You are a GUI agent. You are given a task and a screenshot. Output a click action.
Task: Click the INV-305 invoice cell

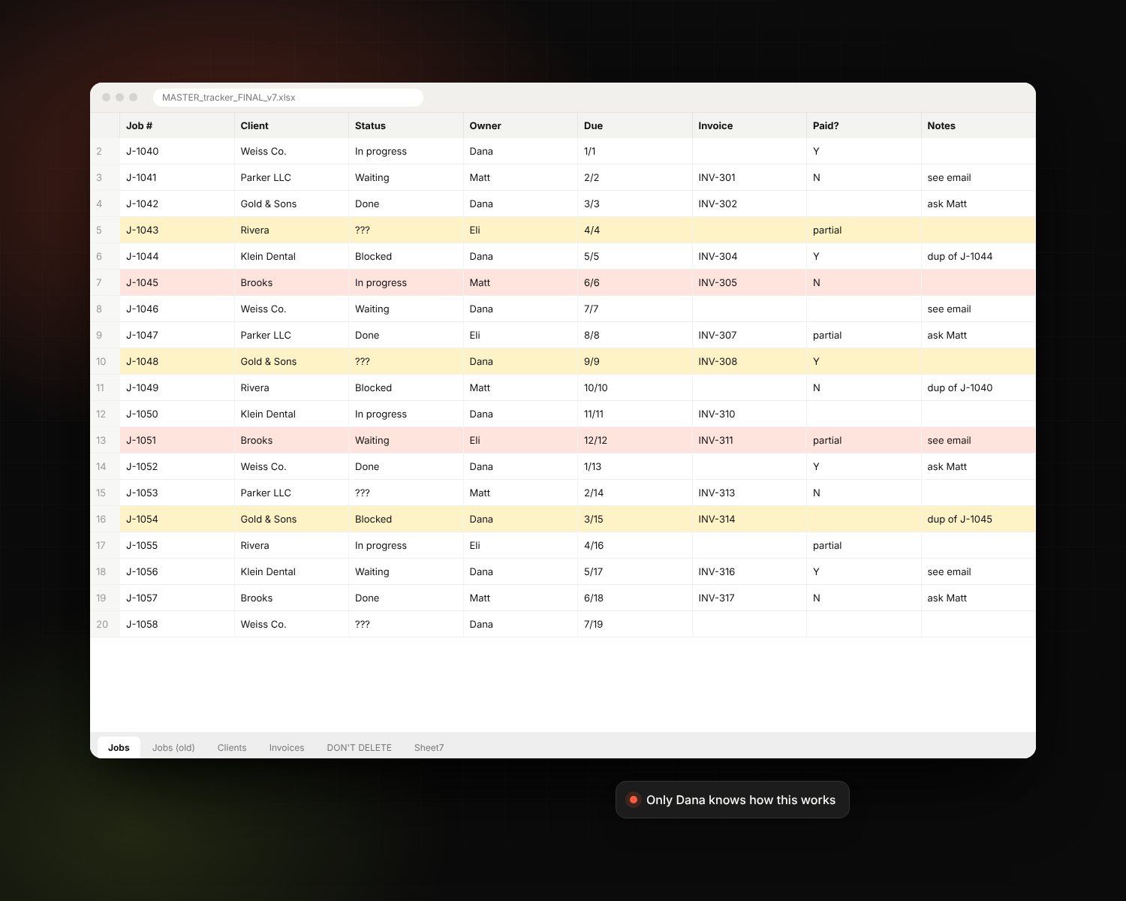coord(749,282)
